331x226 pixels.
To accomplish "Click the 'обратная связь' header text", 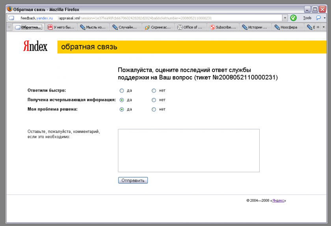I will 89,47.
